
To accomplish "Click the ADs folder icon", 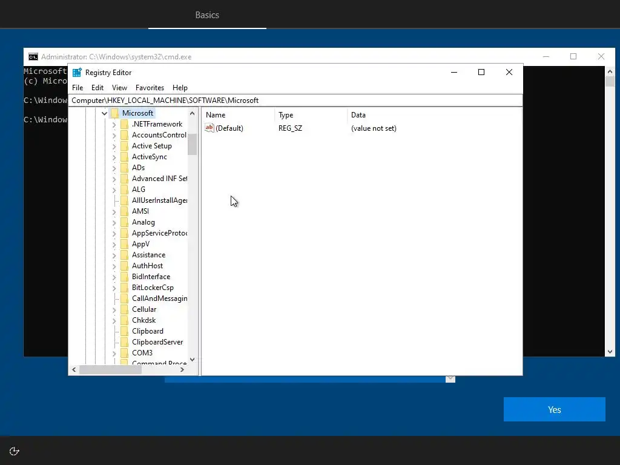I will coord(124,168).
